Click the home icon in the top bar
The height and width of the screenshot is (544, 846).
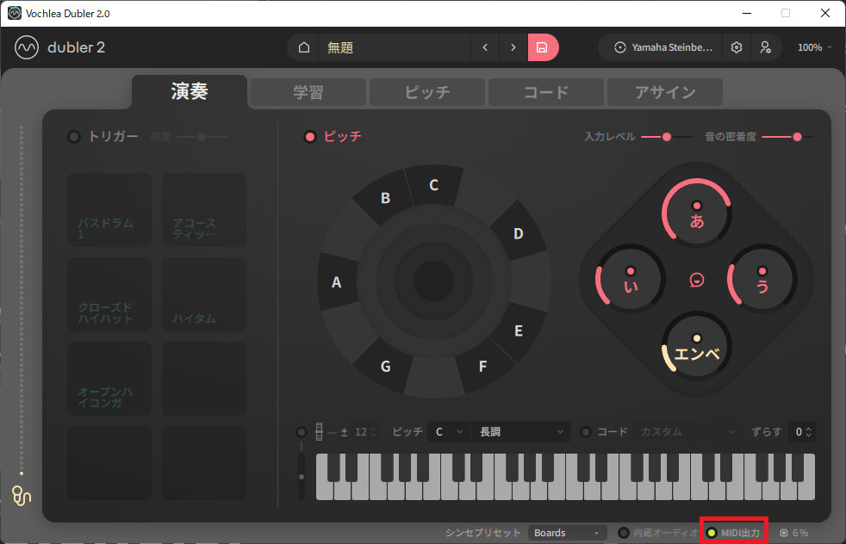[x=303, y=47]
